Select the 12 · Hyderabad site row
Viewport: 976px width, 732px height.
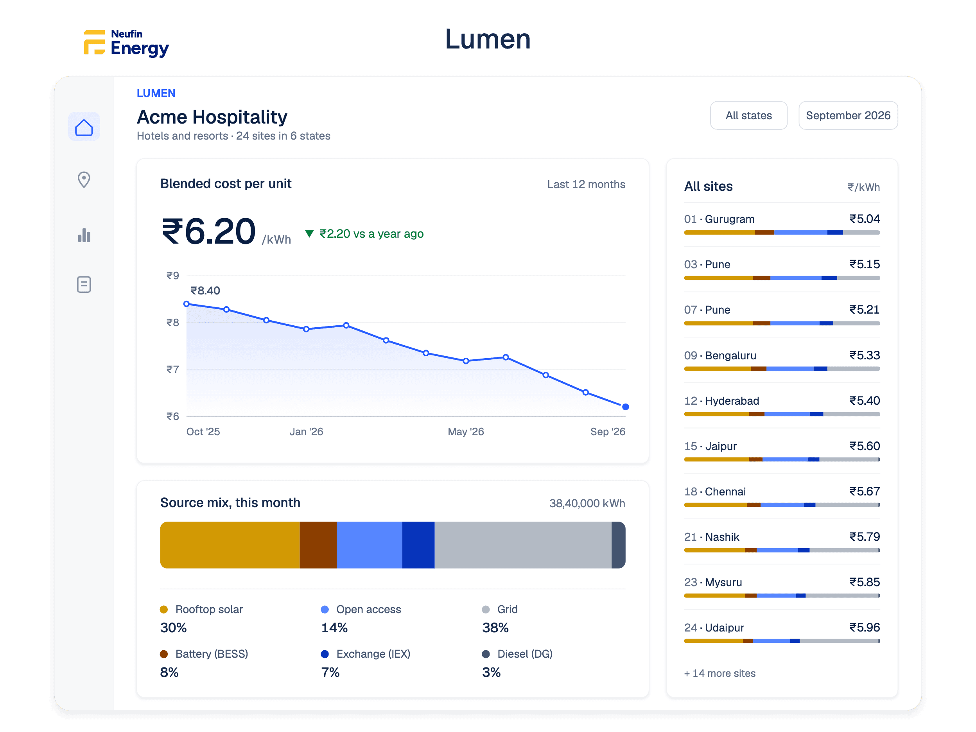(x=782, y=406)
